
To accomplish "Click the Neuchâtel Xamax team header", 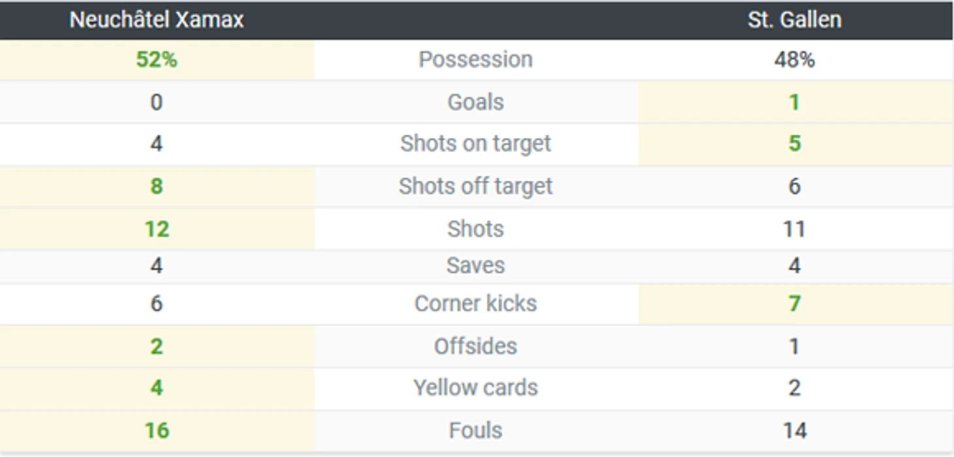I will [157, 20].
